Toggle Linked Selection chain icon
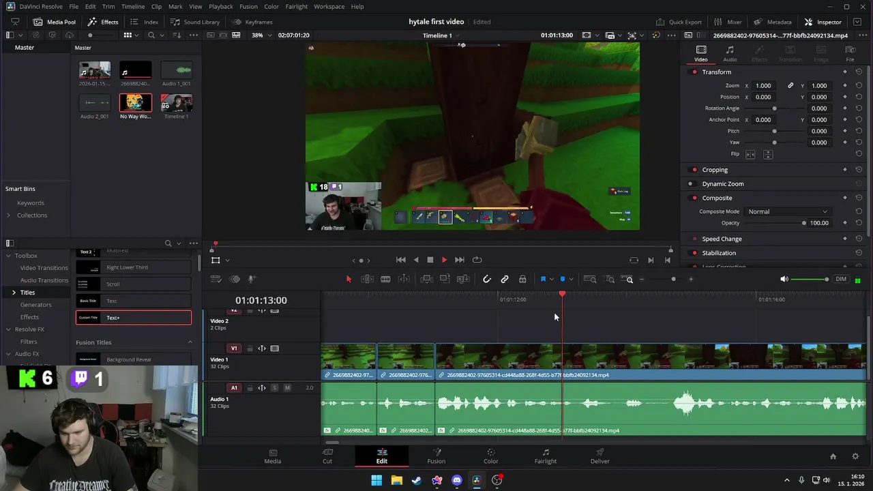873x491 pixels. [x=505, y=279]
